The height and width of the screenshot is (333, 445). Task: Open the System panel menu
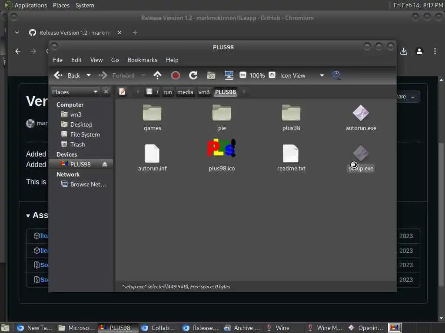[x=85, y=5]
